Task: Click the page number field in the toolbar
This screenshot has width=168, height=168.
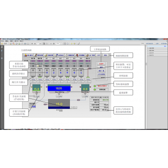Action: [x=38, y=44]
